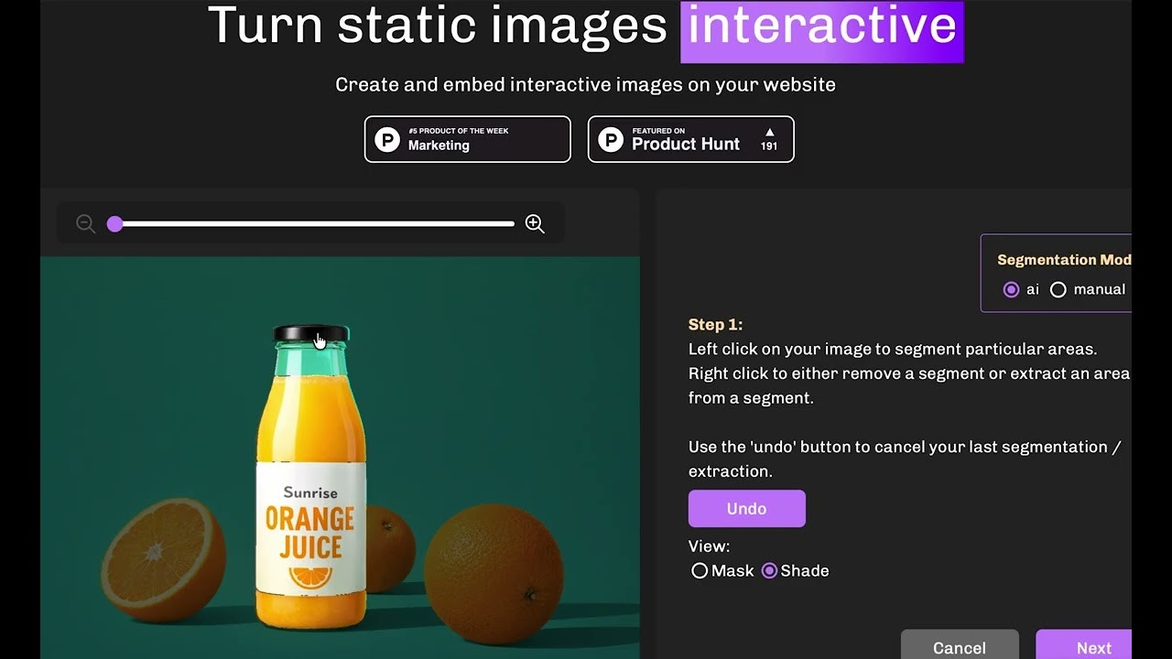Open the '#5 Product of the Week Marketing' badge

pyautogui.click(x=467, y=139)
